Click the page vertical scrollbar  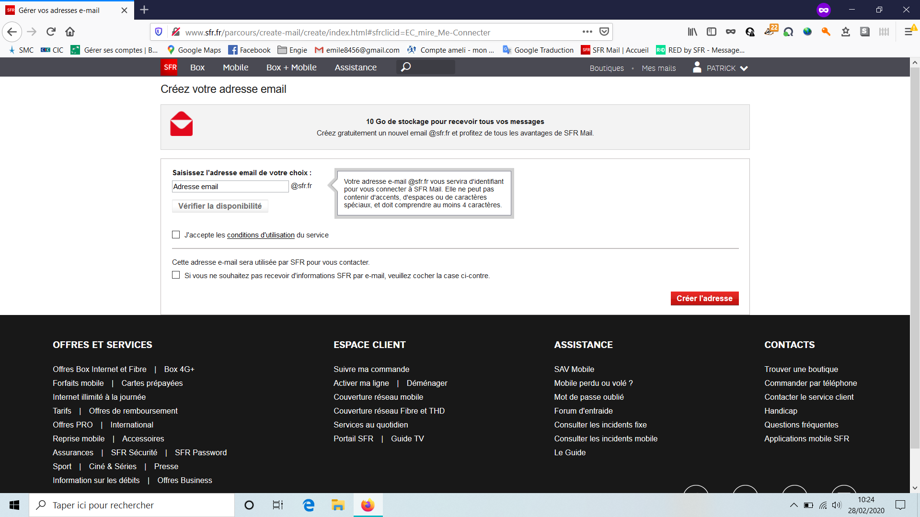pyautogui.click(x=915, y=258)
